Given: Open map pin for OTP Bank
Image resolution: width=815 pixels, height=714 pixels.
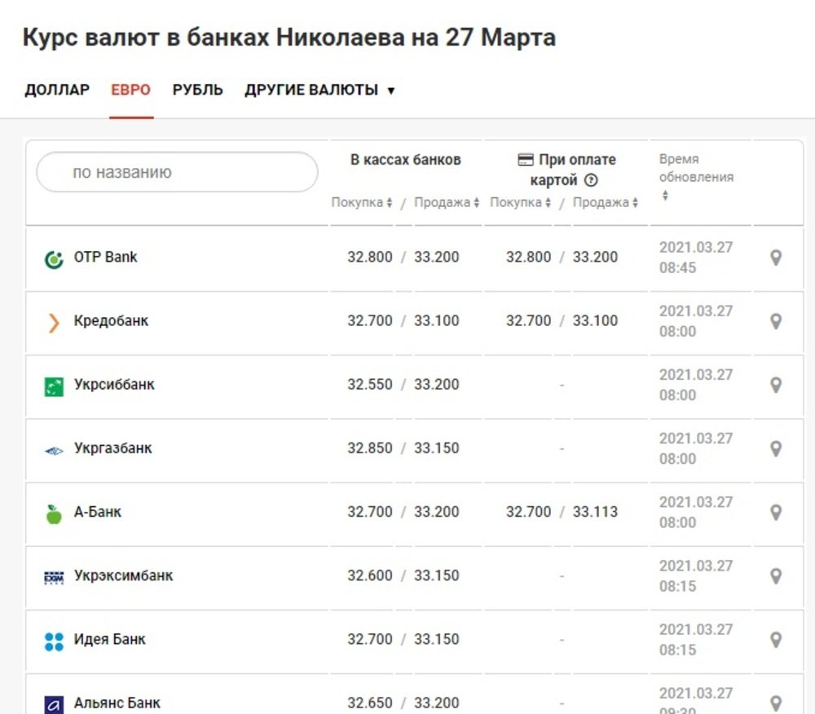Looking at the screenshot, I should [776, 258].
